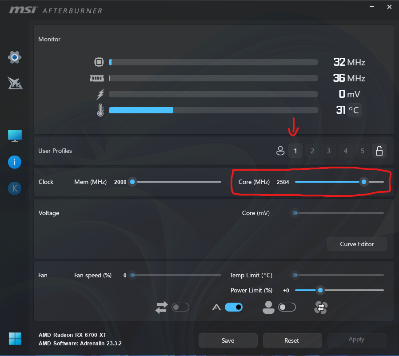
Task: Click the Apply button
Action: pyautogui.click(x=356, y=340)
